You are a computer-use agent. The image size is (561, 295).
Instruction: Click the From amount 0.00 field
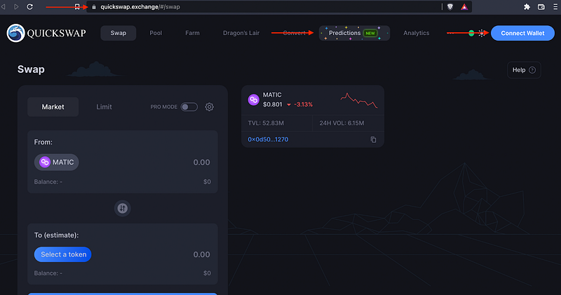[201, 162]
